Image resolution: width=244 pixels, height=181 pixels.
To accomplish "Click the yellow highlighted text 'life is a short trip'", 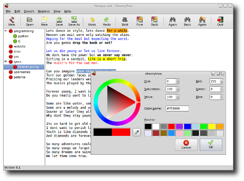I will click(x=107, y=59).
